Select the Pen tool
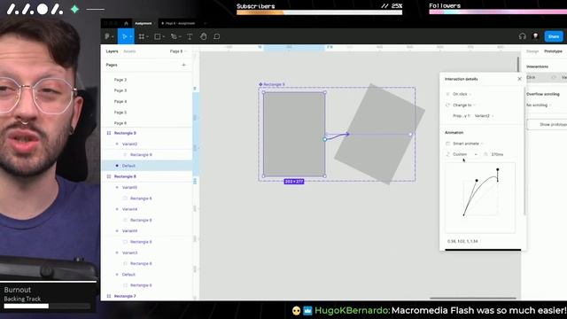 174,36
